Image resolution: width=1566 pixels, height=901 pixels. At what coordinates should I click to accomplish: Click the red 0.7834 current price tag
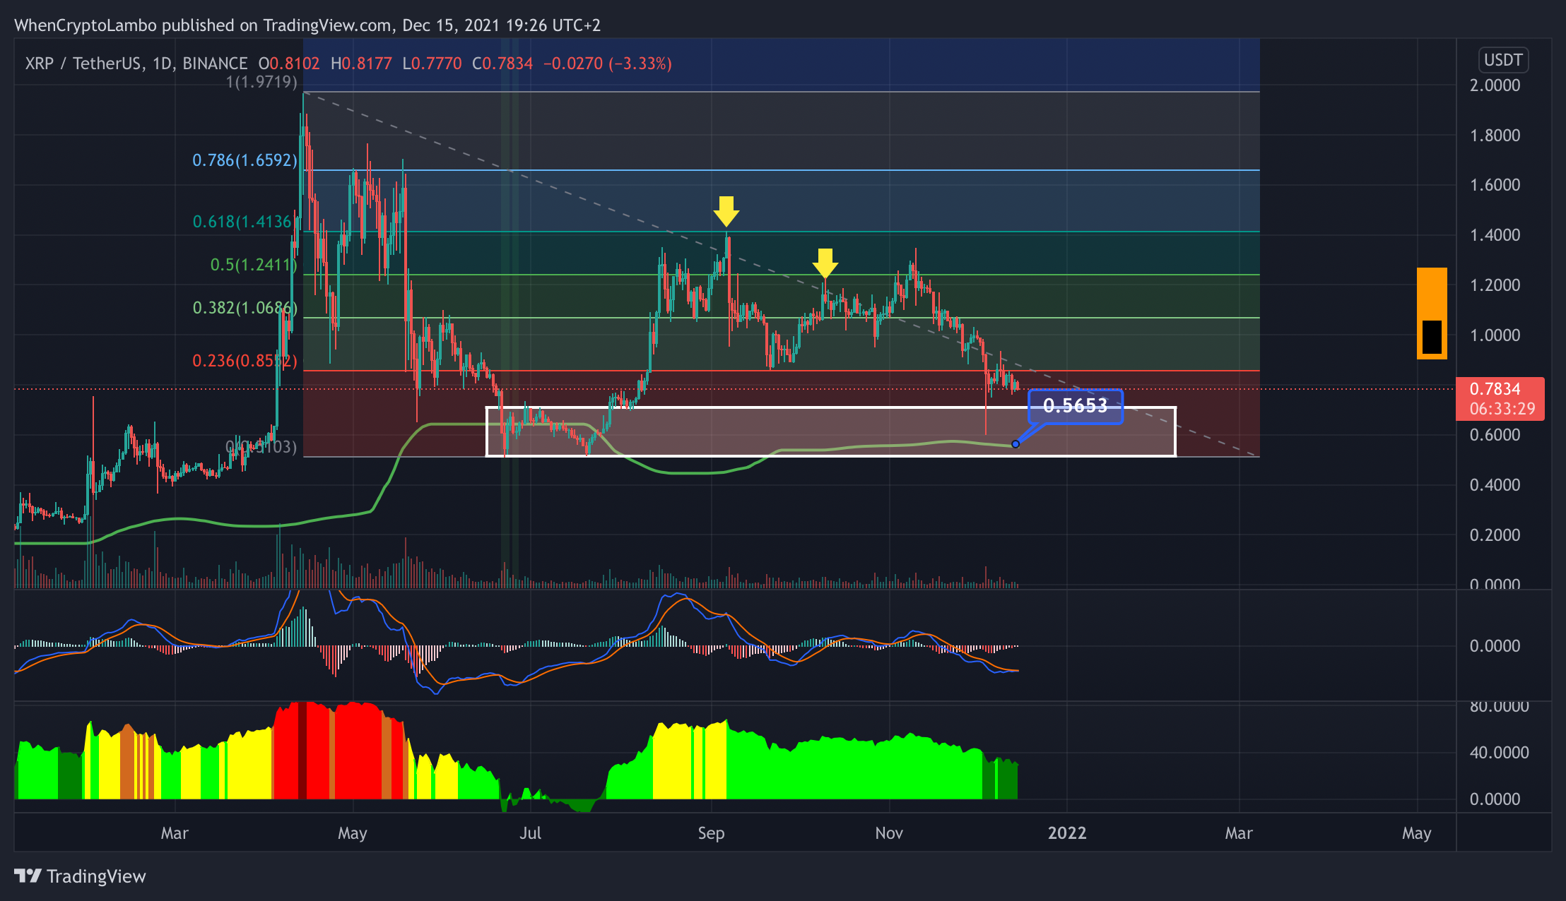point(1495,389)
